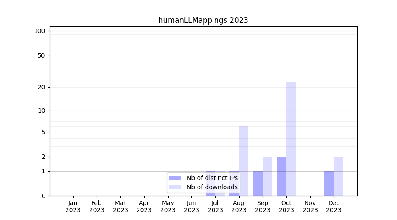Click the December downloads bar
The width and height of the screenshot is (397, 220).
[x=338, y=176]
